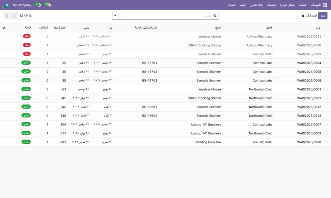
Task: Open the التهيئة dropdown menu
Action: tap(242, 5)
